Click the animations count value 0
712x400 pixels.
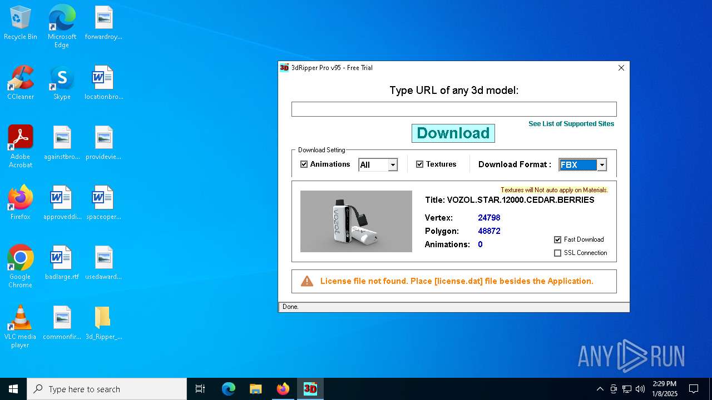pyautogui.click(x=480, y=244)
